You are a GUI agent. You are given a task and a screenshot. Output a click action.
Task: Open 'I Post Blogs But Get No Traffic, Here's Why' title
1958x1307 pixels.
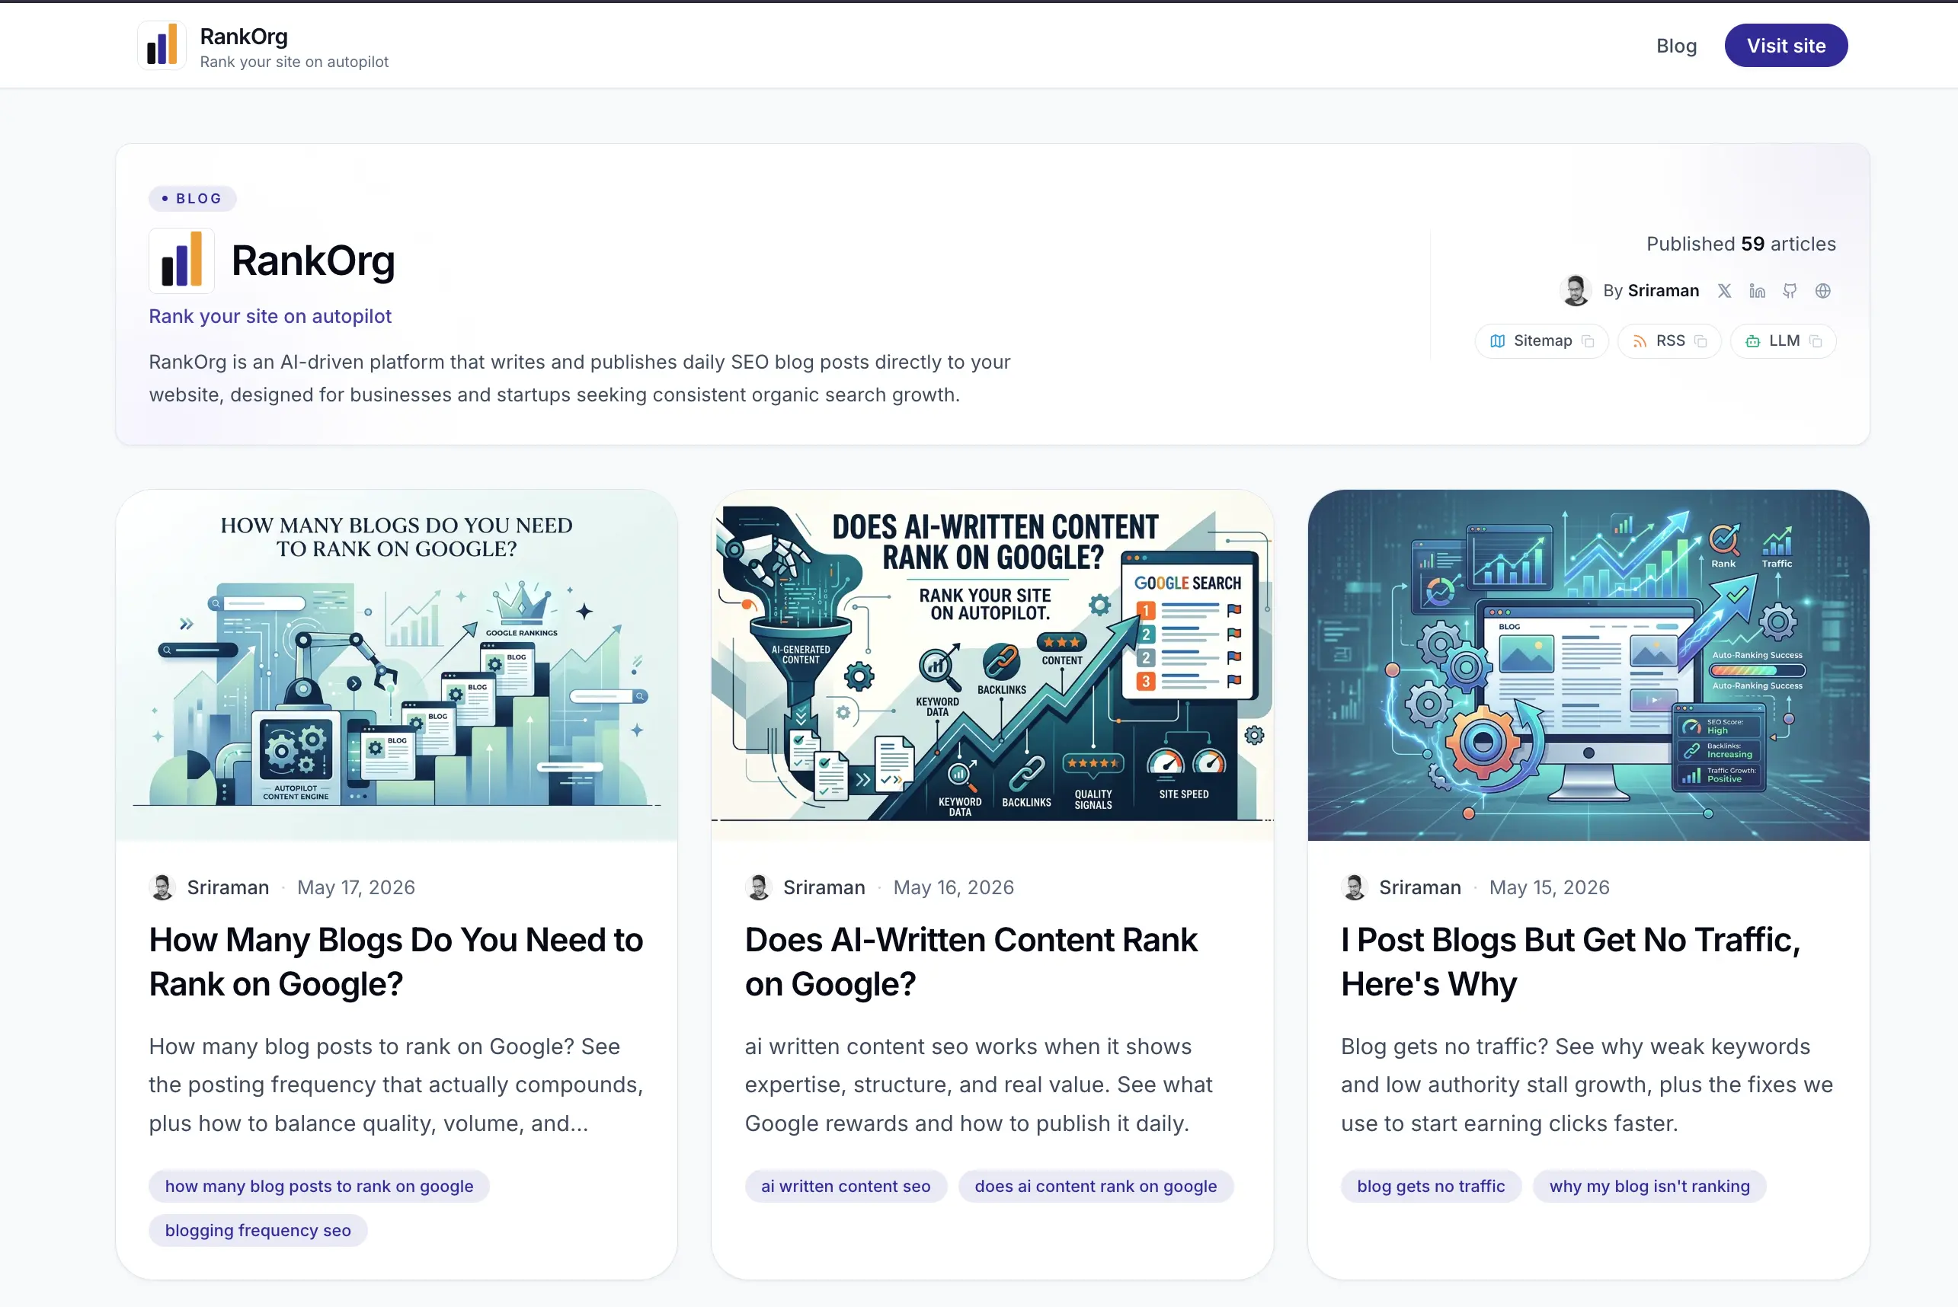tap(1570, 962)
